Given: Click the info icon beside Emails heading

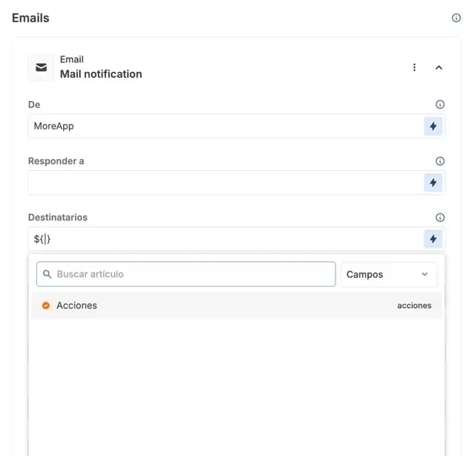Looking at the screenshot, I should click(456, 18).
